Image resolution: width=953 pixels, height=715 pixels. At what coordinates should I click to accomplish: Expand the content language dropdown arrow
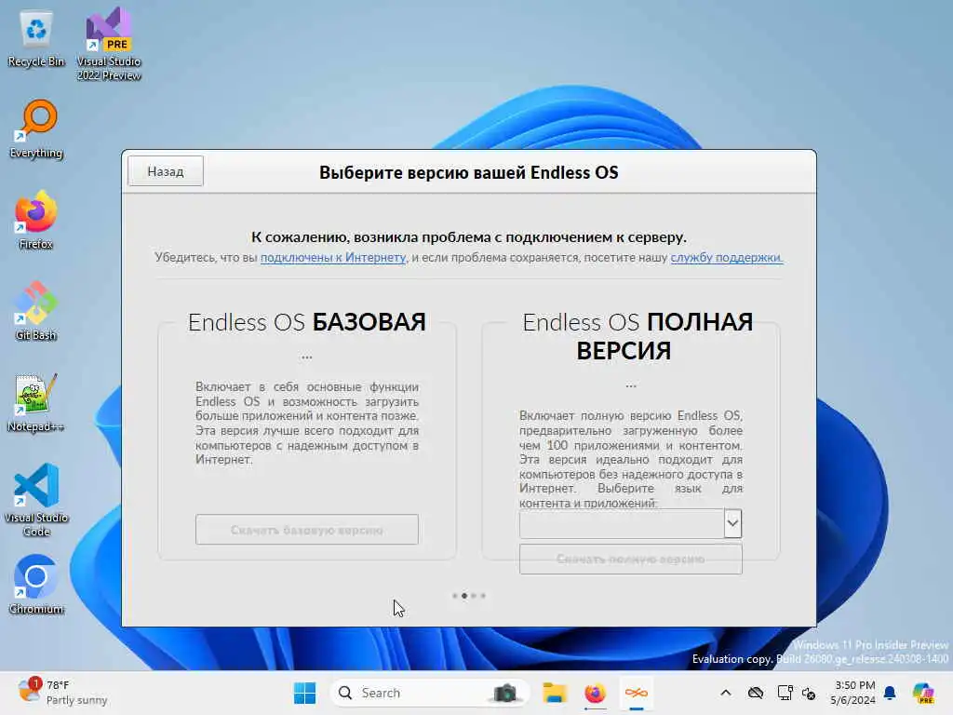click(x=733, y=523)
